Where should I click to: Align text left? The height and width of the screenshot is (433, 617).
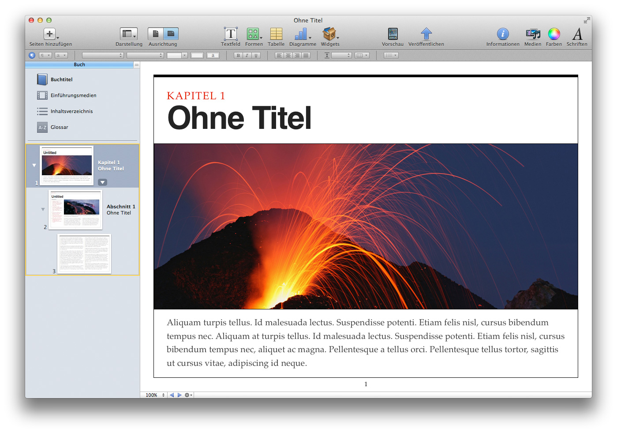(279, 55)
